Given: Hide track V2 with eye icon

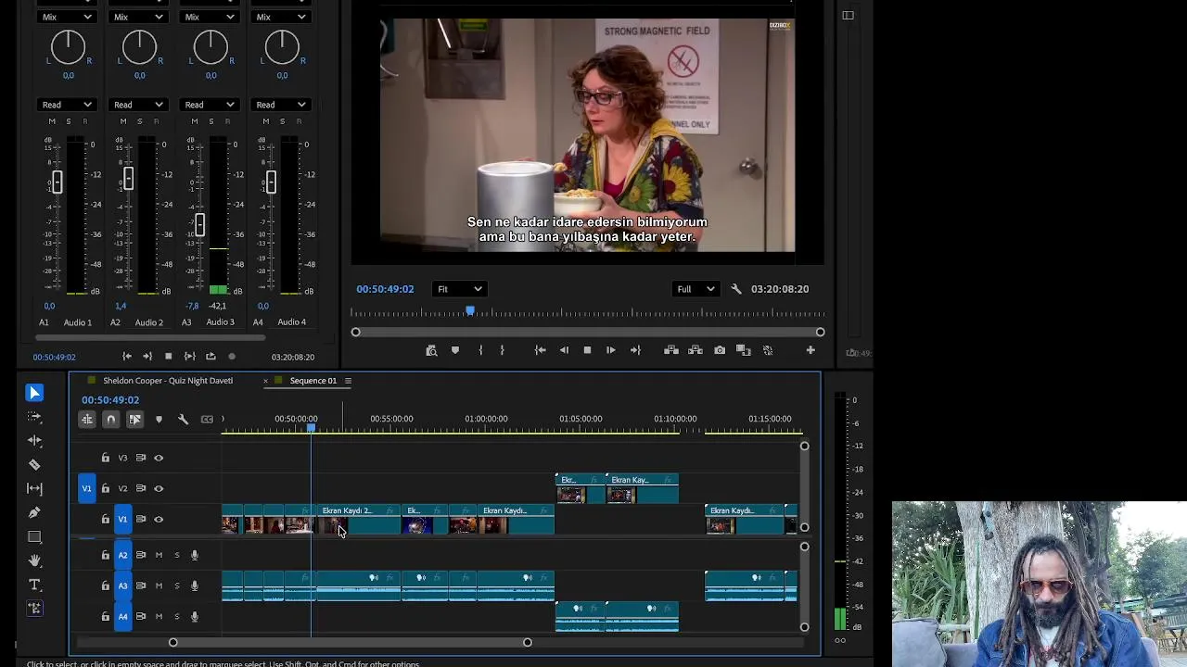Looking at the screenshot, I should tap(159, 488).
